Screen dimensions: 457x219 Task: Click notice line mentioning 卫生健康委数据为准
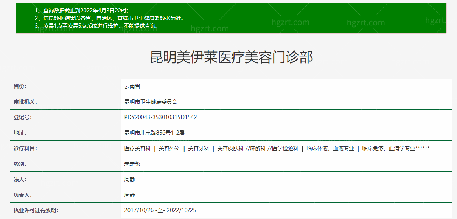pos(109,18)
